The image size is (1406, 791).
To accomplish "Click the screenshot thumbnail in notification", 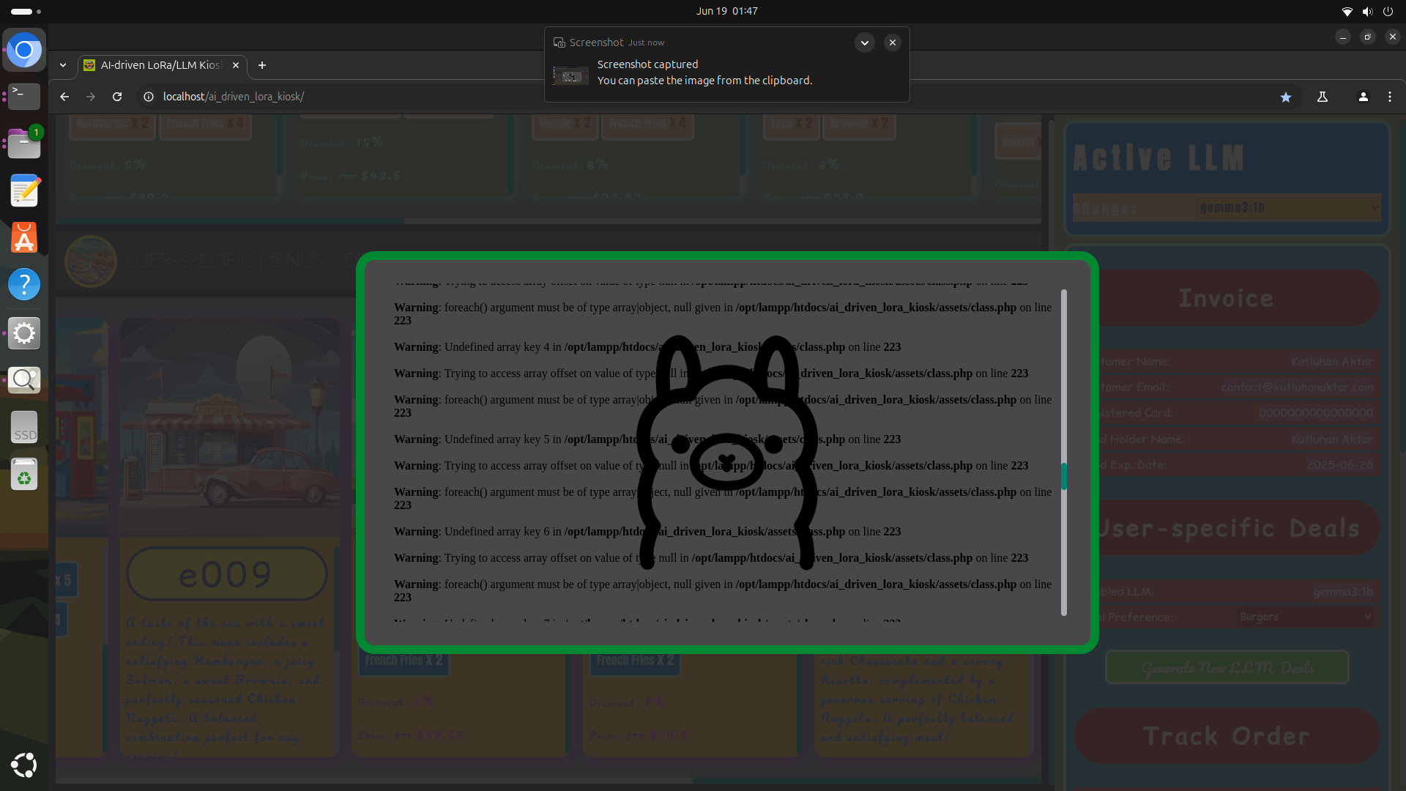I will (x=571, y=75).
